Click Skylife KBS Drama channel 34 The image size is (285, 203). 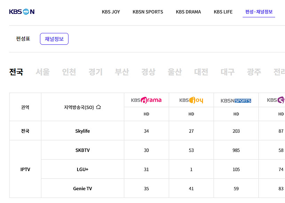coord(146,131)
